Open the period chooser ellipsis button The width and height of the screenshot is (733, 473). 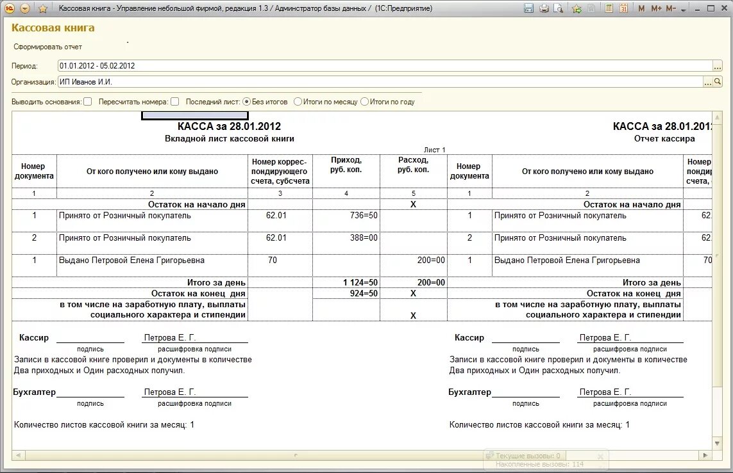[717, 66]
